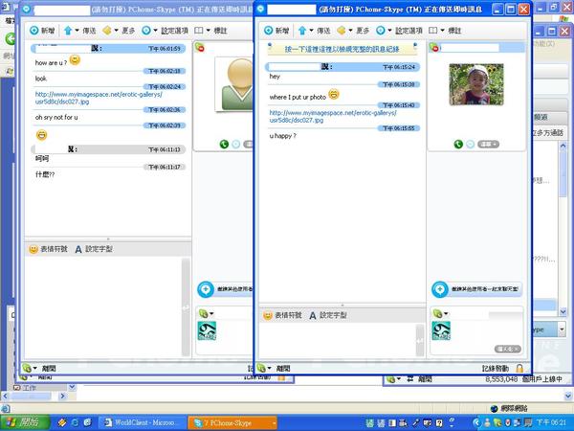Click tray expand arrow in system tray
574x431 pixels.
[476, 422]
